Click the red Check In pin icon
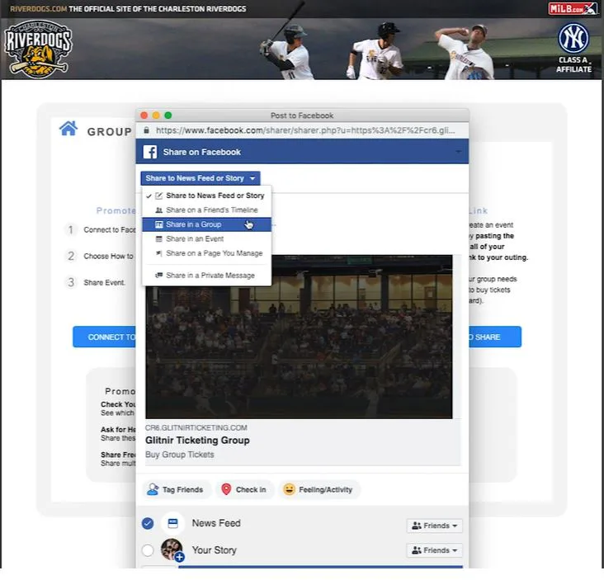The height and width of the screenshot is (580, 604). [226, 489]
